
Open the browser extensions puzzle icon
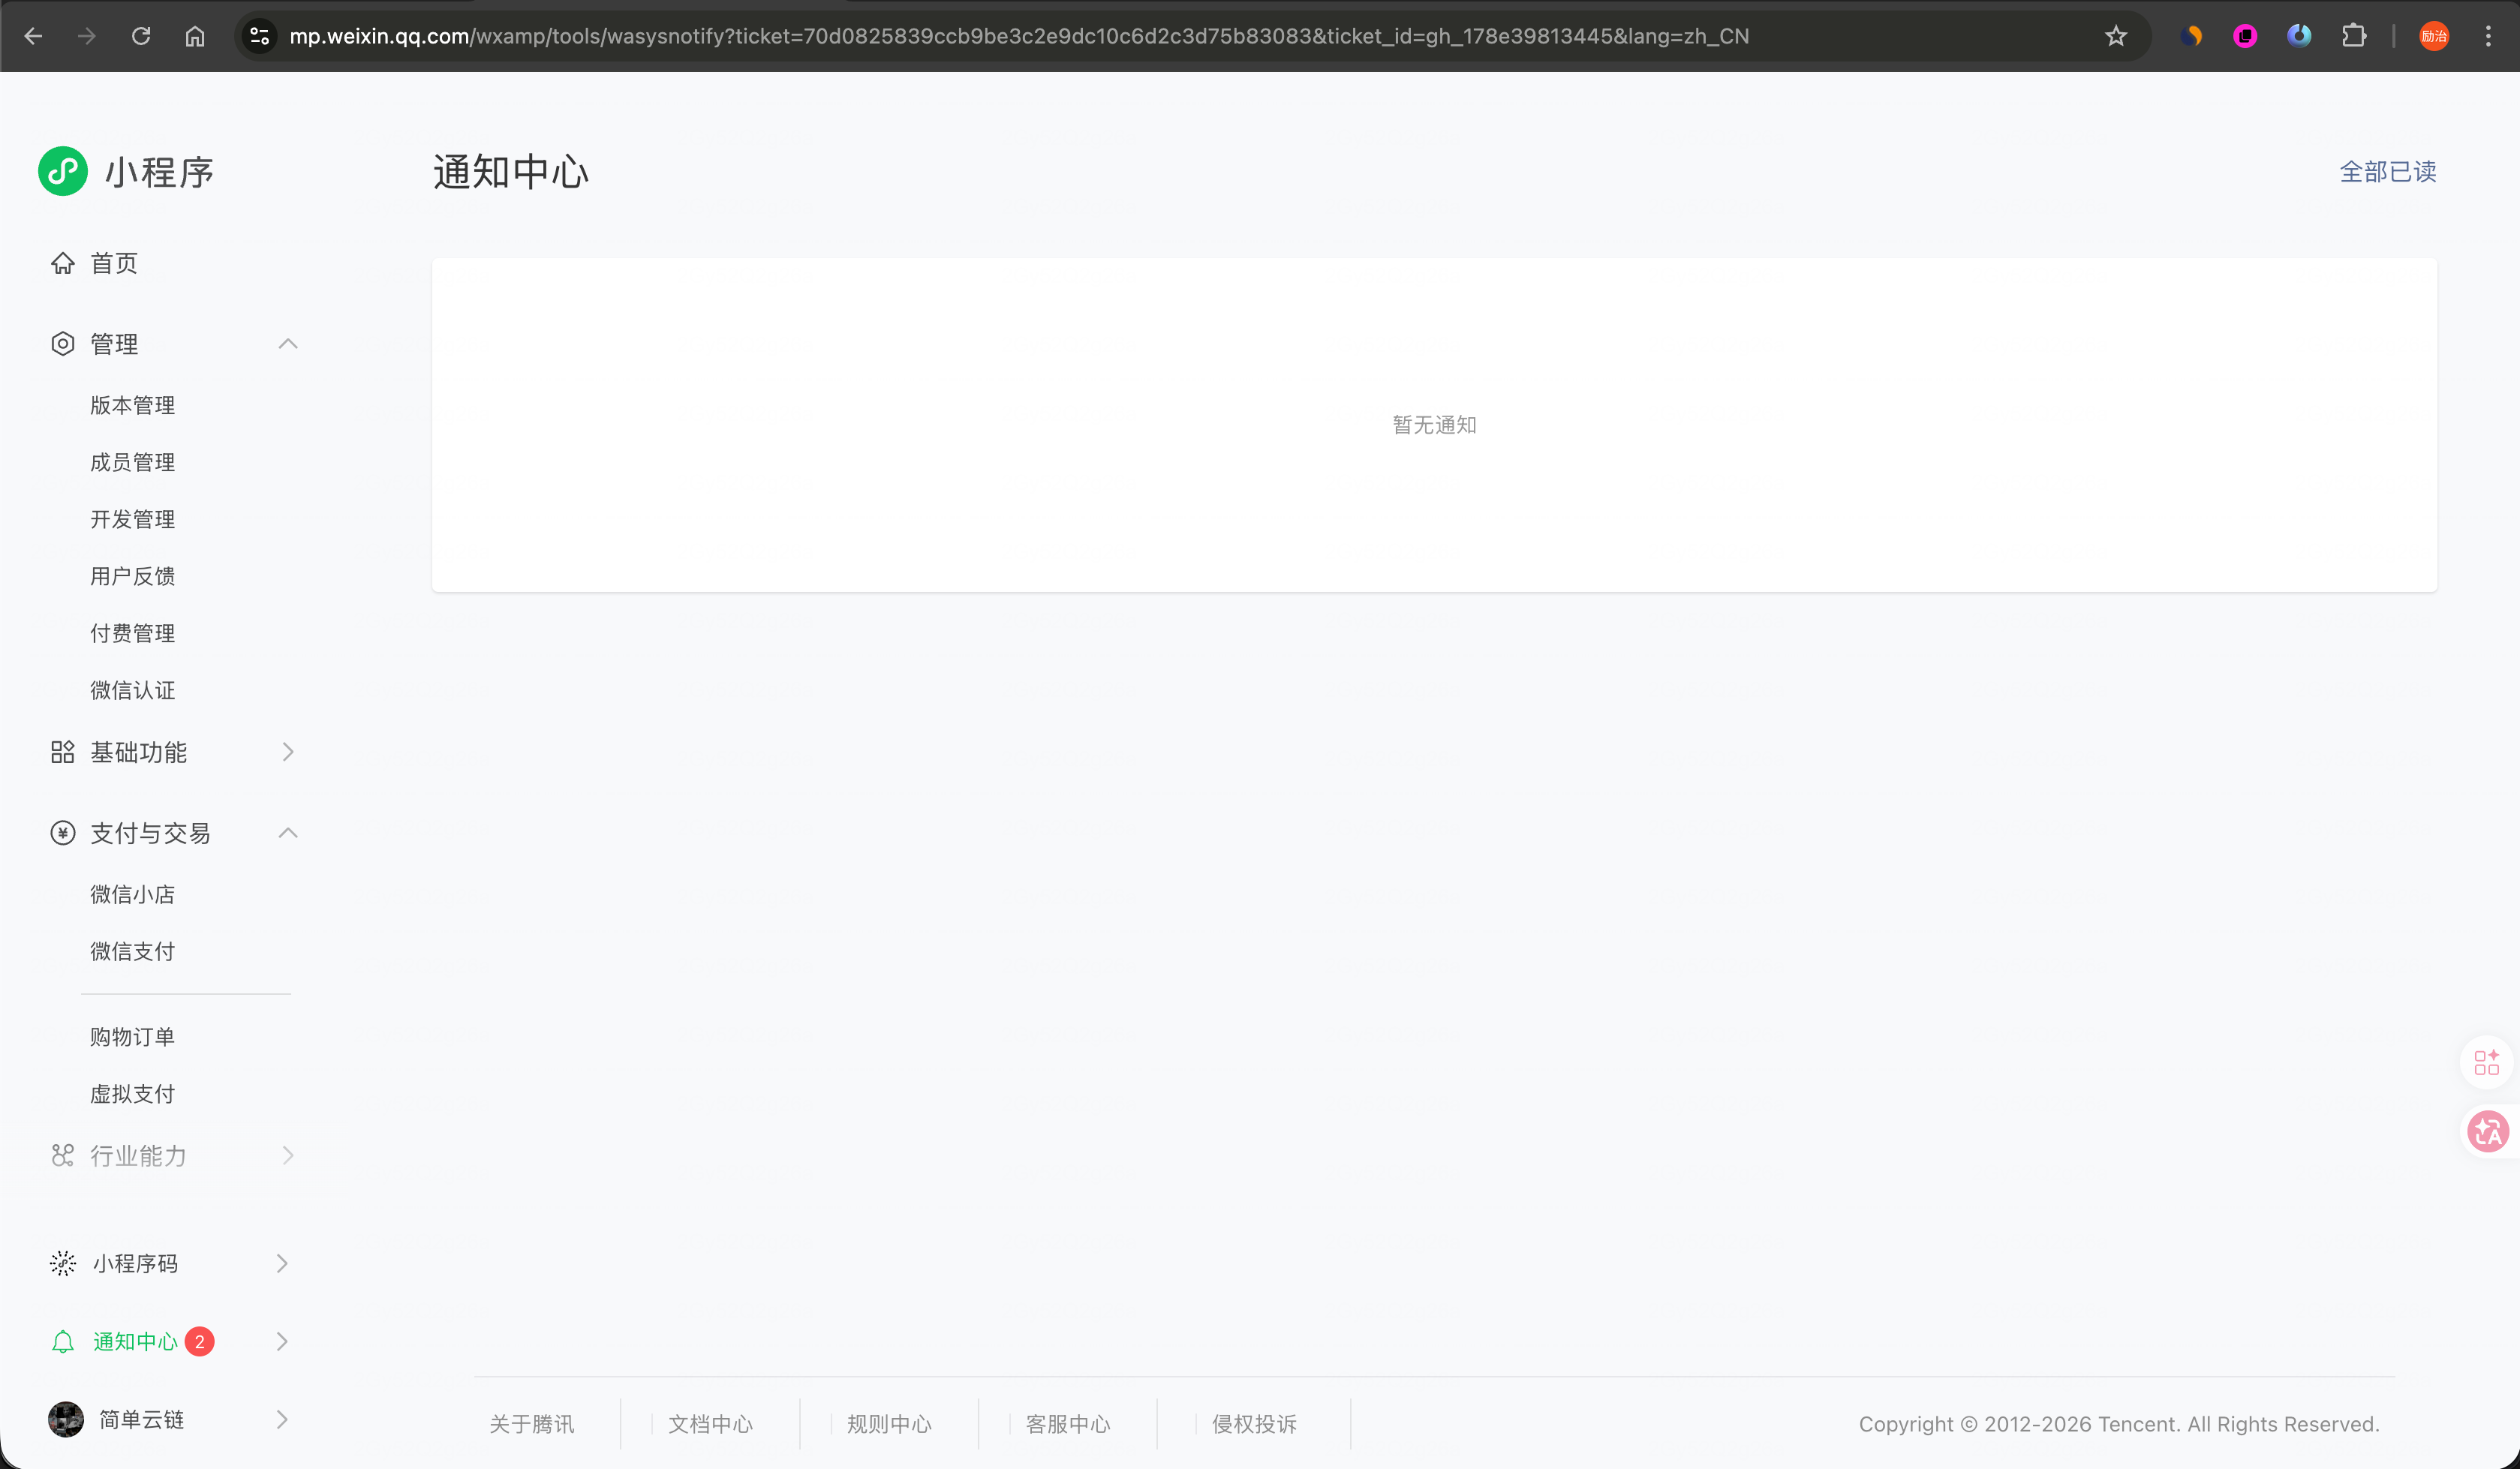[2354, 36]
